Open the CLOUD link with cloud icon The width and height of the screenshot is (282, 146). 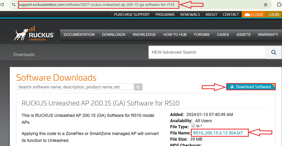coord(253,14)
